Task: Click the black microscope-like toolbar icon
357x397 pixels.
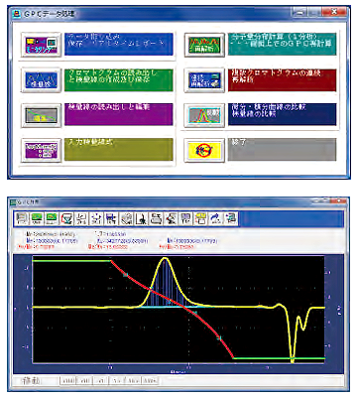Action: pos(141,218)
